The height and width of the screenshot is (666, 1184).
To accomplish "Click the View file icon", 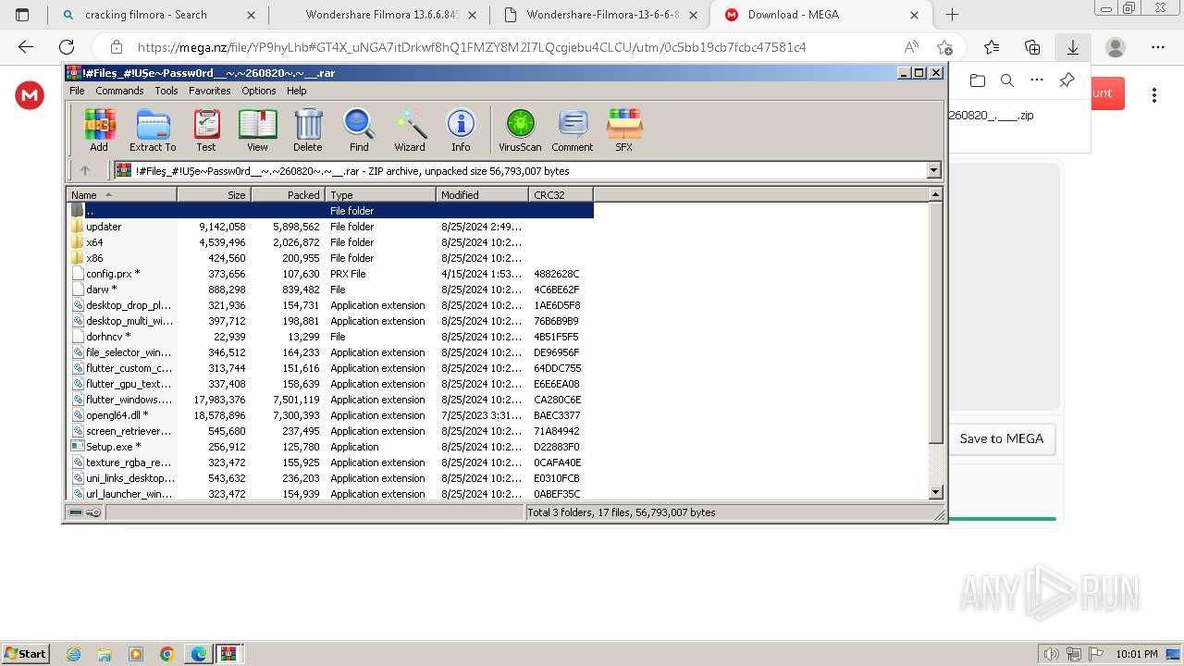I will pyautogui.click(x=257, y=130).
